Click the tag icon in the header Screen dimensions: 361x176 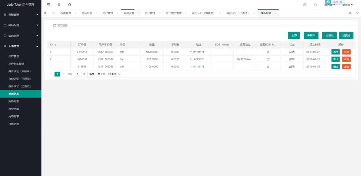pyautogui.click(x=315, y=5)
